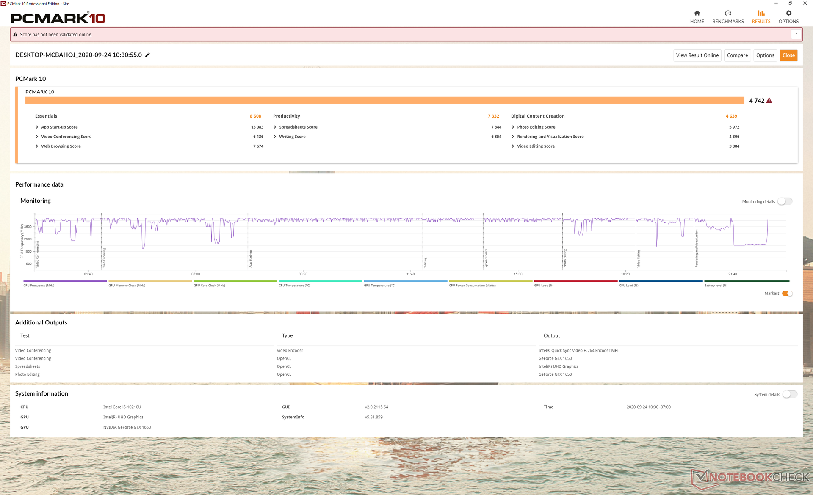Click the PCMark 10 app icon in the title bar
The image size is (813, 495).
point(3,3)
